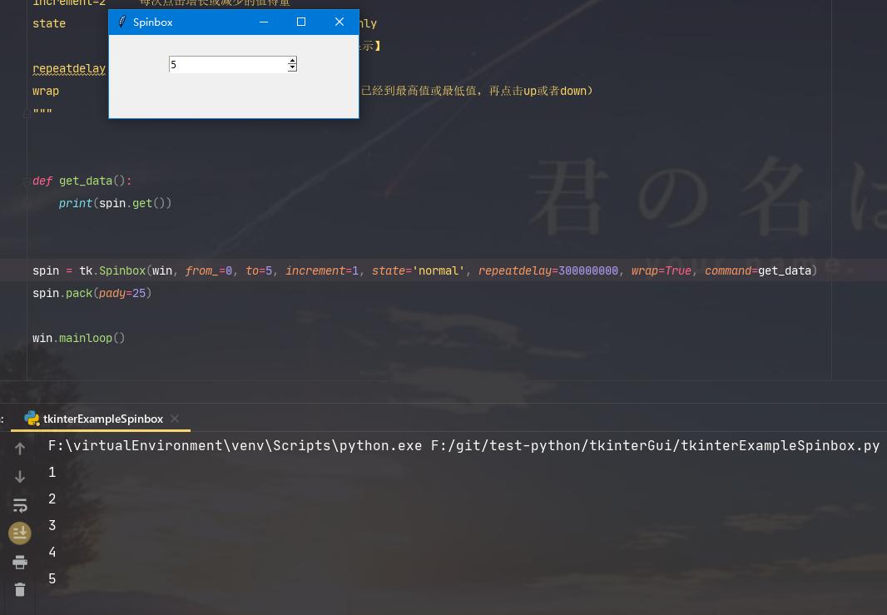Decrement the spinbox value with its down arrow
The image size is (887, 615).
[x=292, y=67]
